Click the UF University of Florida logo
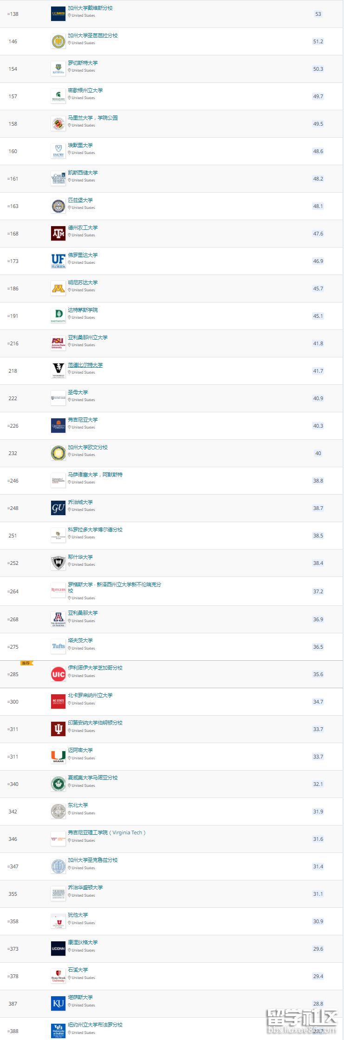 (x=58, y=261)
